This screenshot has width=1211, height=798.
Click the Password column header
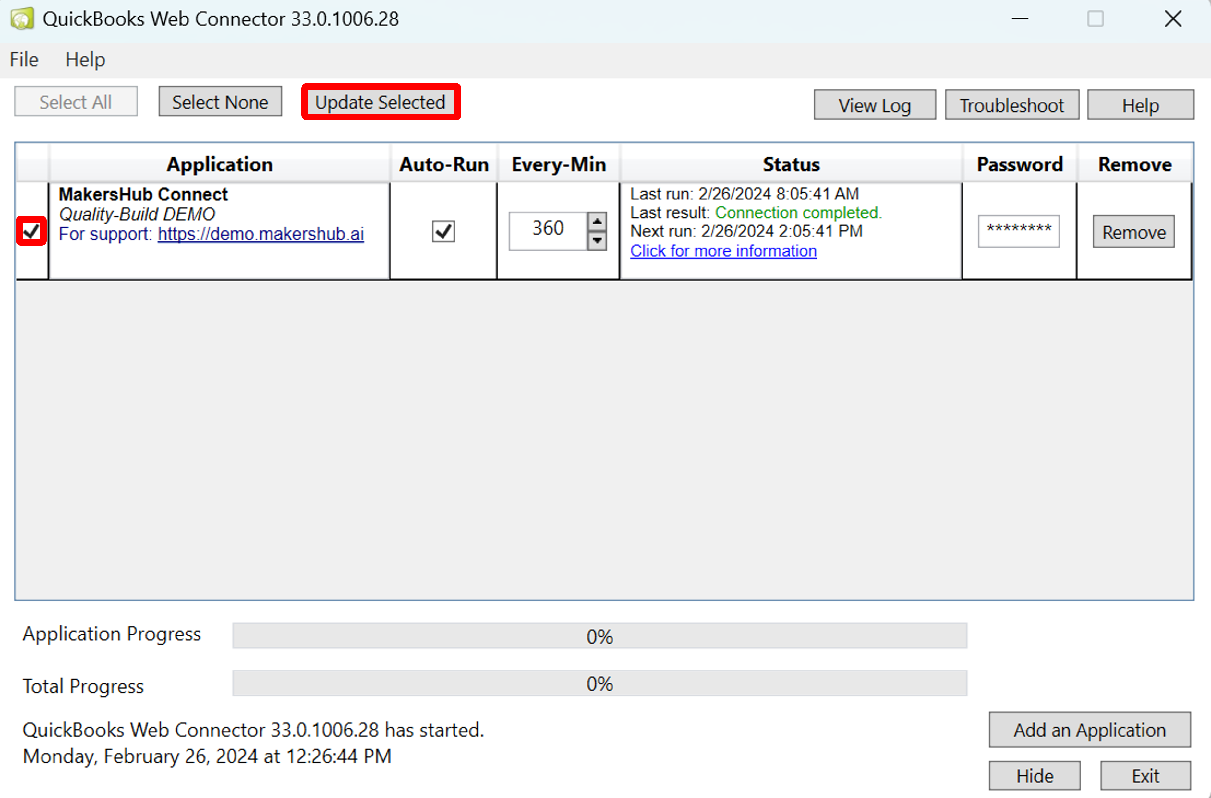click(1019, 164)
